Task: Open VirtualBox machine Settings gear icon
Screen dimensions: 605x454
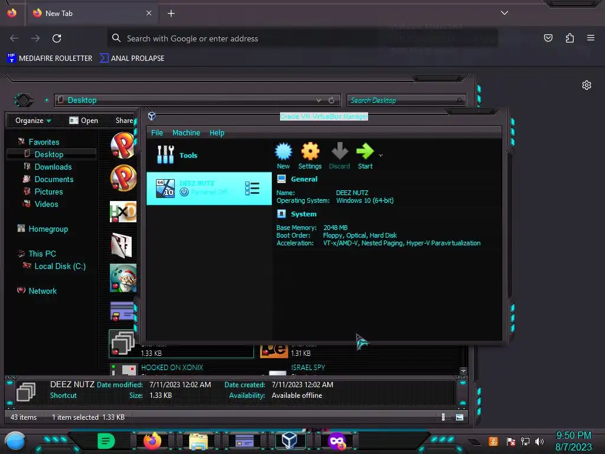Action: [x=310, y=151]
